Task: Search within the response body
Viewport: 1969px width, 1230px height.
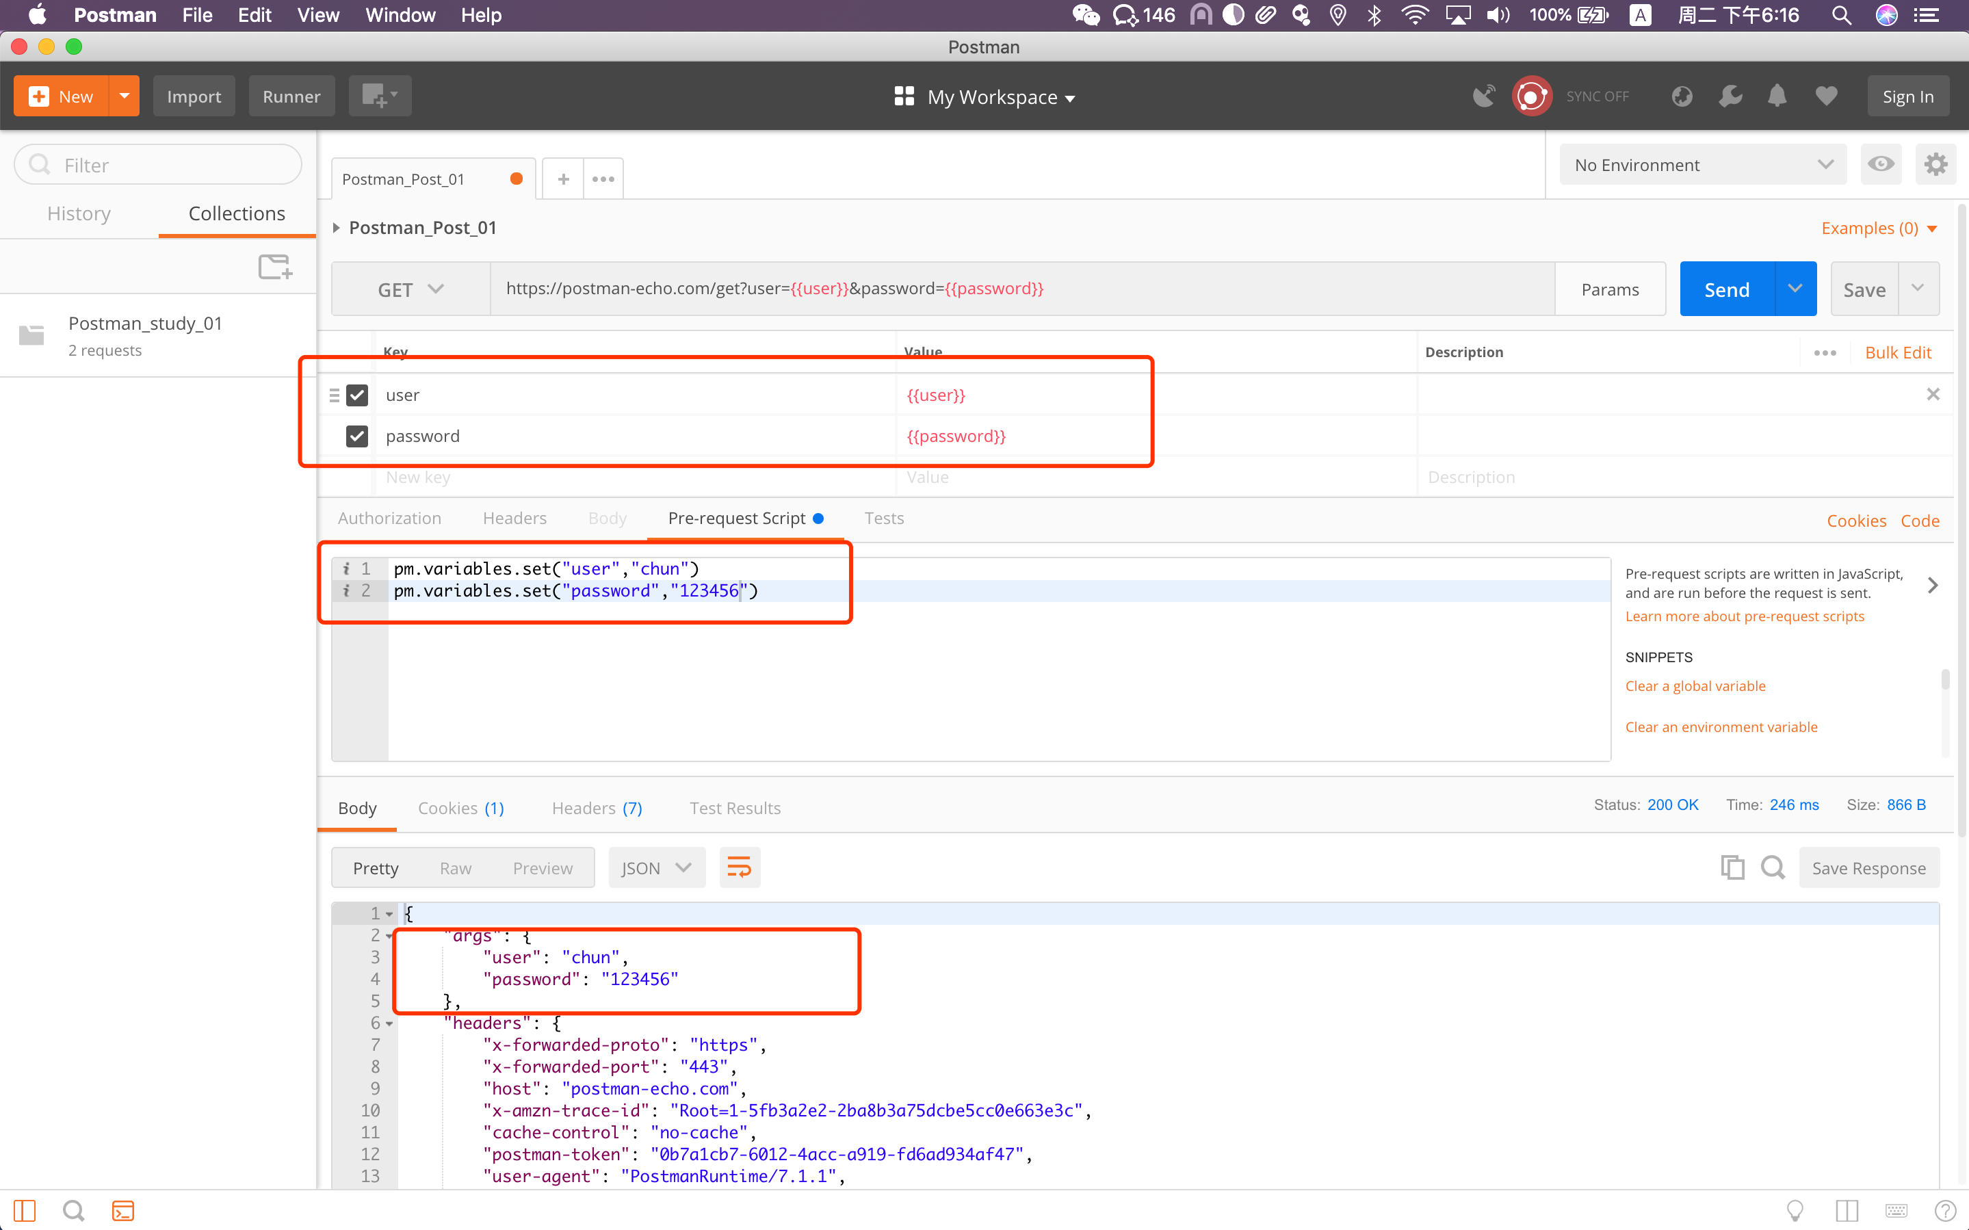Action: click(x=1773, y=868)
